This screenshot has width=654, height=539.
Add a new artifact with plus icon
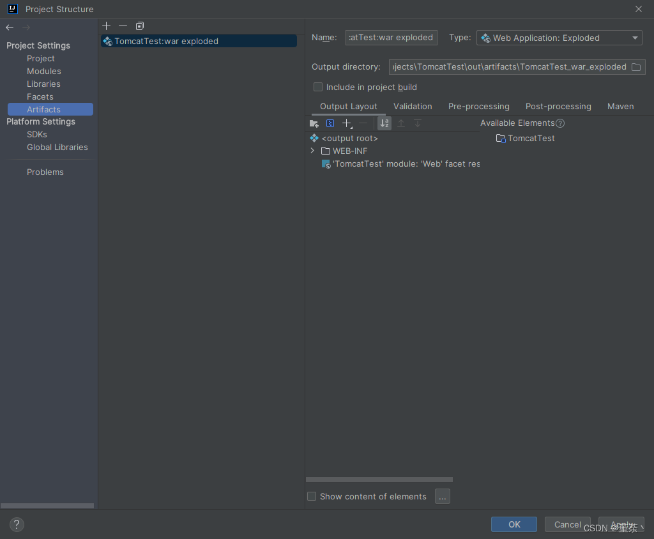click(107, 26)
